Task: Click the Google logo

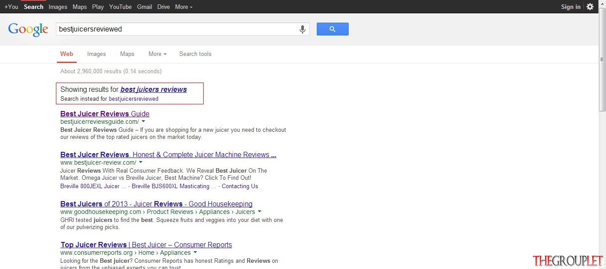Action: 28,30
